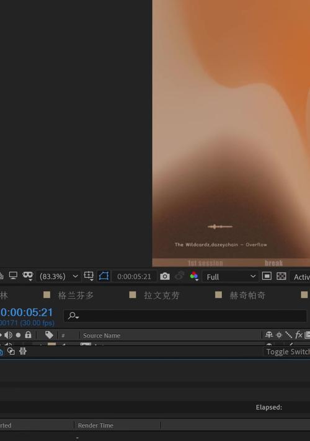
Task: Toggle mask and shape path visibility goggles
Action: (x=27, y=275)
